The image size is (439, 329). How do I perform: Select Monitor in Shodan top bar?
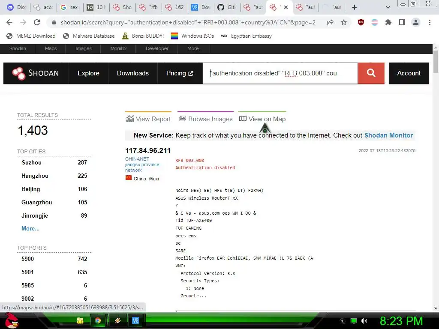click(x=118, y=48)
